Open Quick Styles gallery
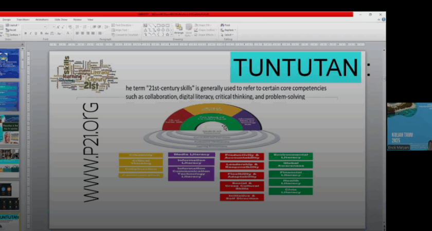Screen dimensions: 432x231 click(x=189, y=30)
